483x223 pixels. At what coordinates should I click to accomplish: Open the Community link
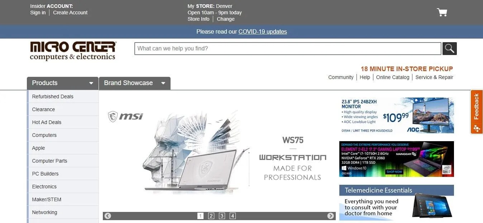341,77
